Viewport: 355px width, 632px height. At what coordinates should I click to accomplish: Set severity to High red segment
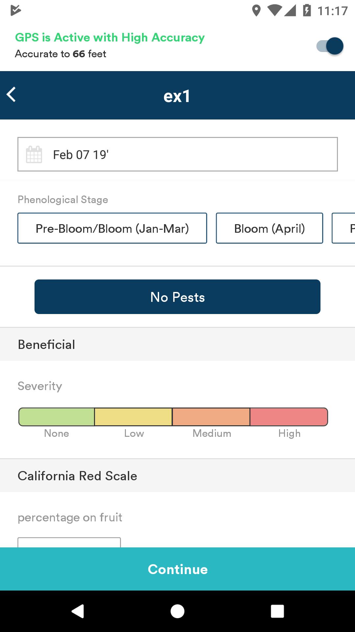289,417
